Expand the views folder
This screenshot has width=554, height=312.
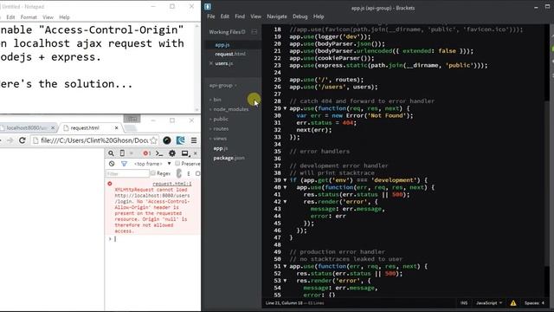coord(218,139)
